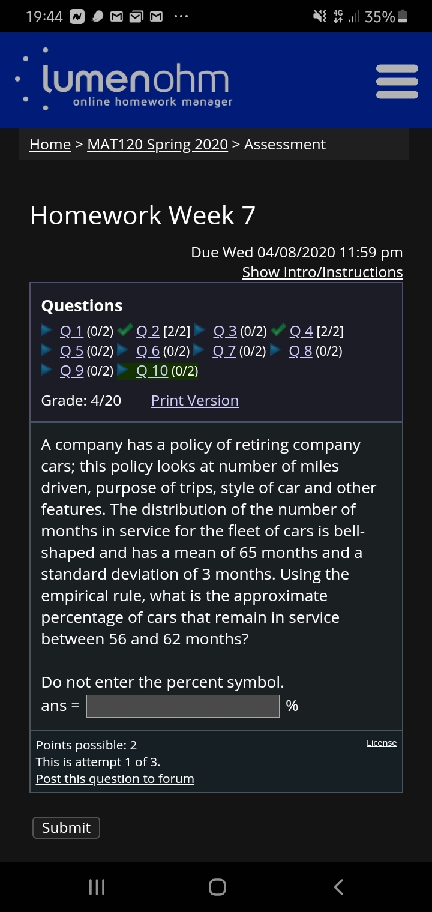Screen dimensions: 432x912
Task: Open the hamburger menu icon
Action: (x=397, y=81)
